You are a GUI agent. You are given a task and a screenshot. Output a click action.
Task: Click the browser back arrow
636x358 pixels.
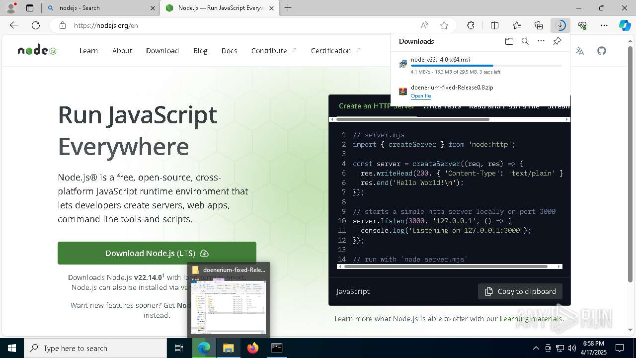coord(14,25)
